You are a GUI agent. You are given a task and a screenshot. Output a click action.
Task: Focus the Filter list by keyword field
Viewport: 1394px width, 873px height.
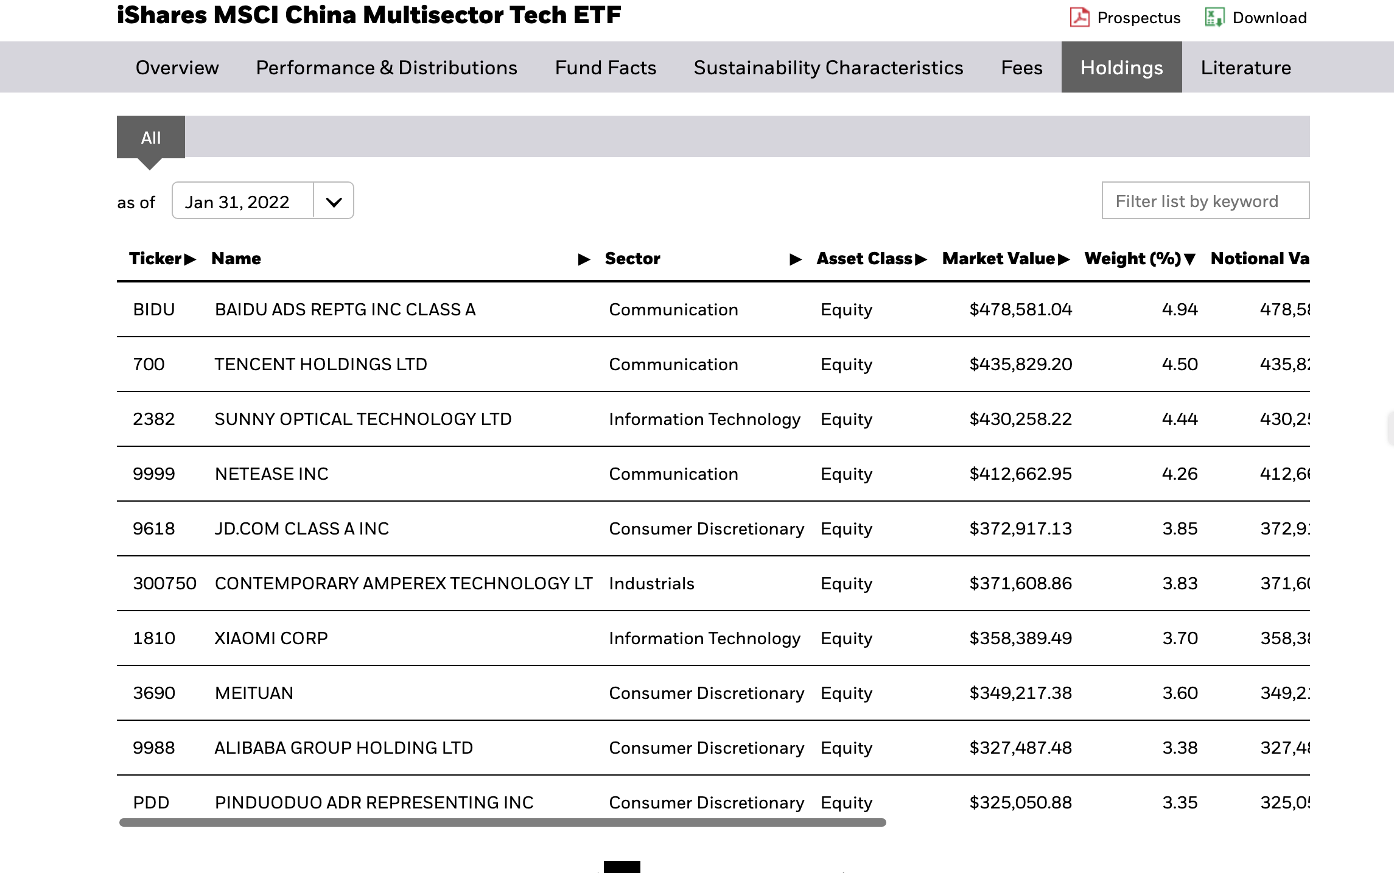[1205, 201]
